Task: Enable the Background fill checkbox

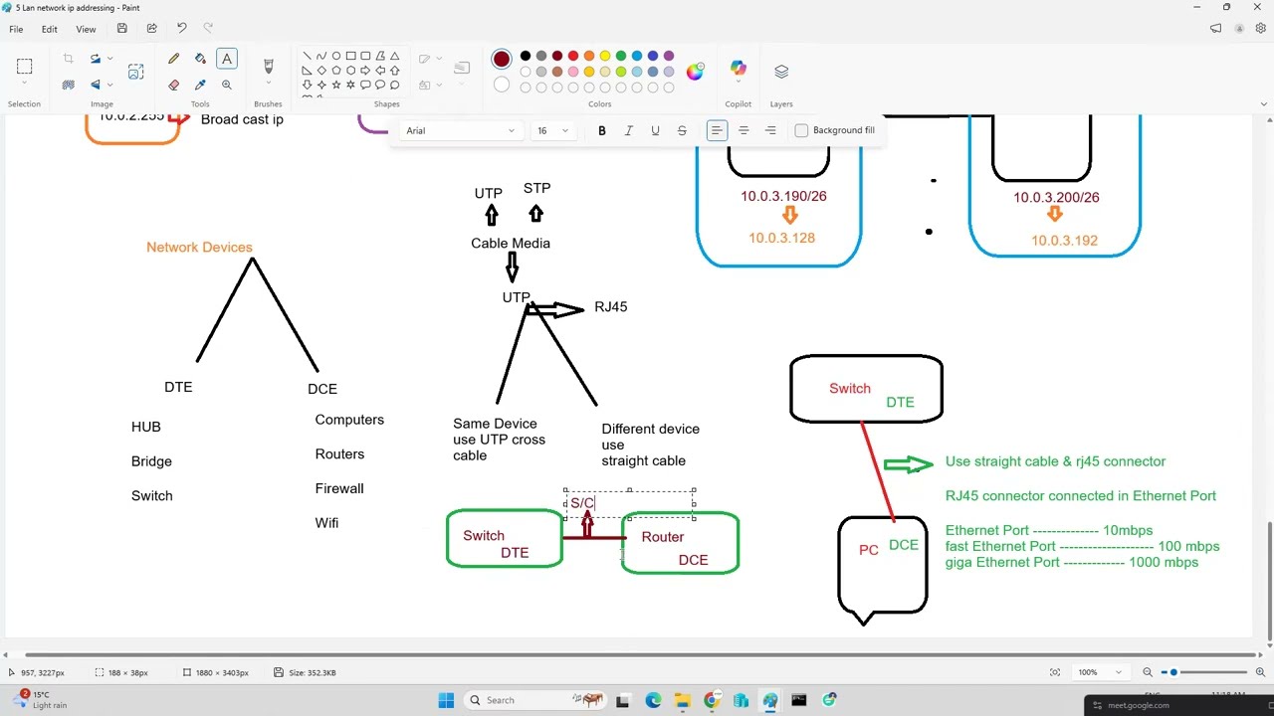Action: pos(801,130)
